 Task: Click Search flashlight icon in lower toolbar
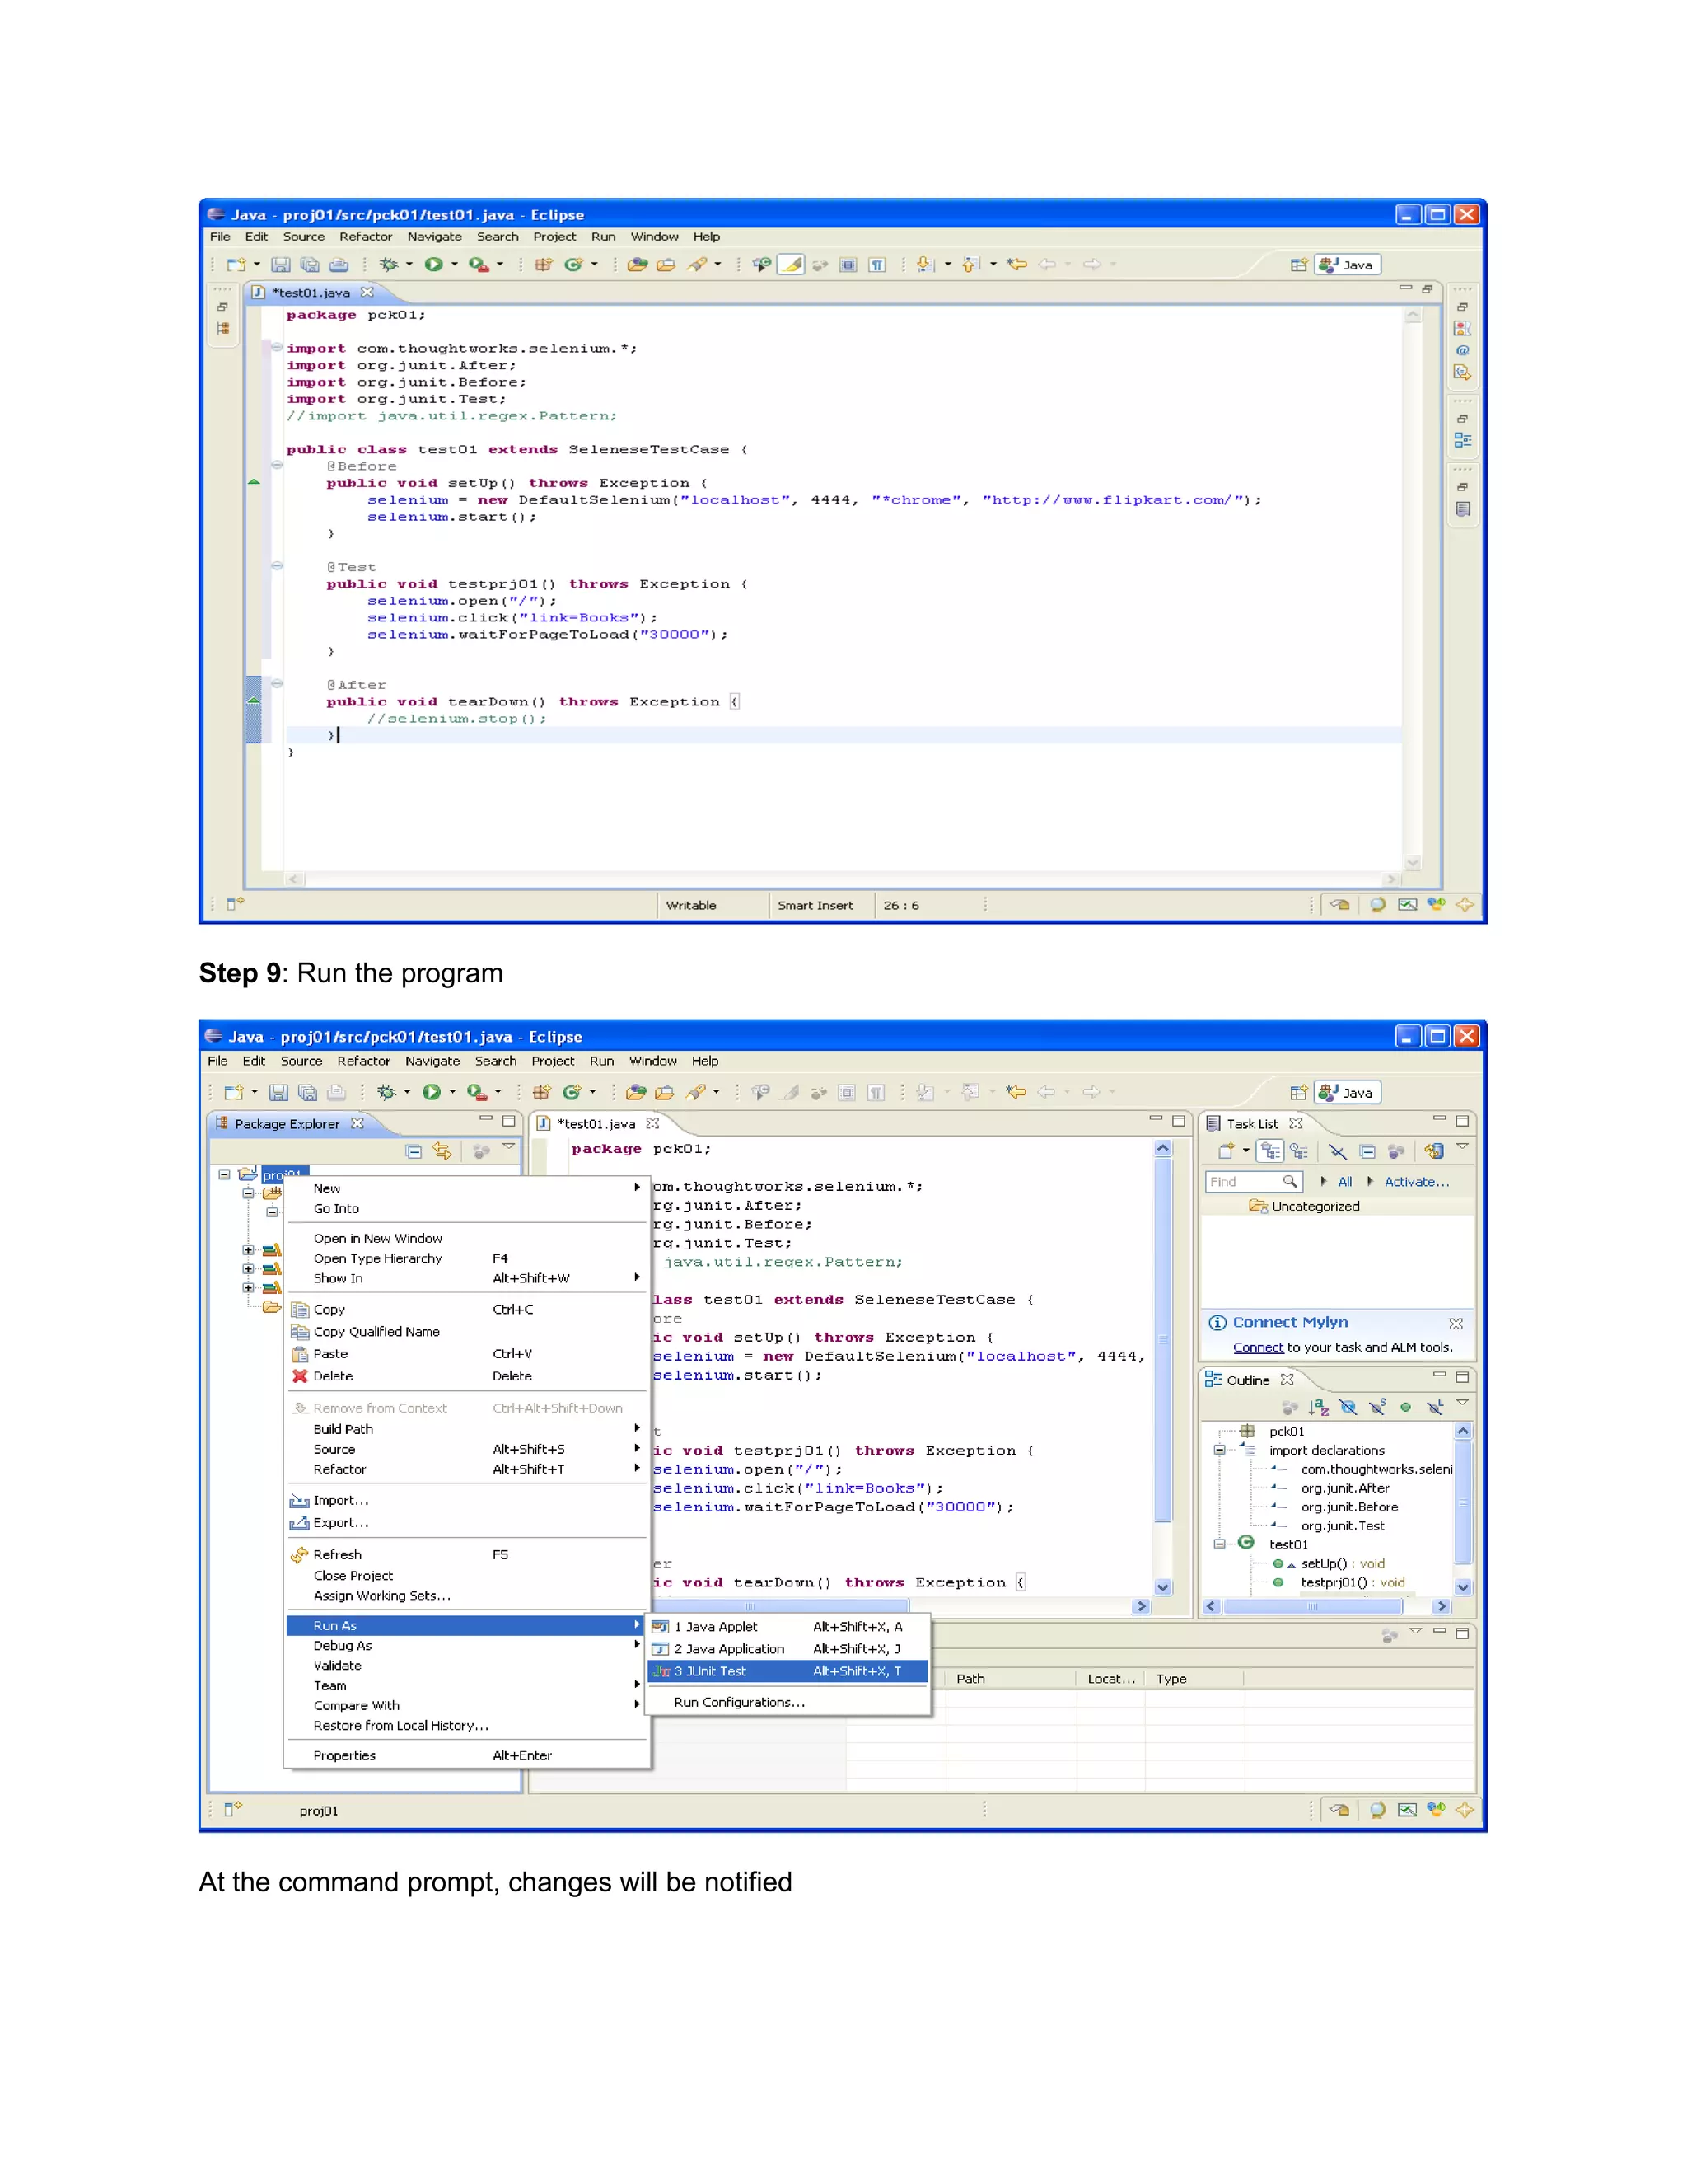click(x=695, y=1093)
